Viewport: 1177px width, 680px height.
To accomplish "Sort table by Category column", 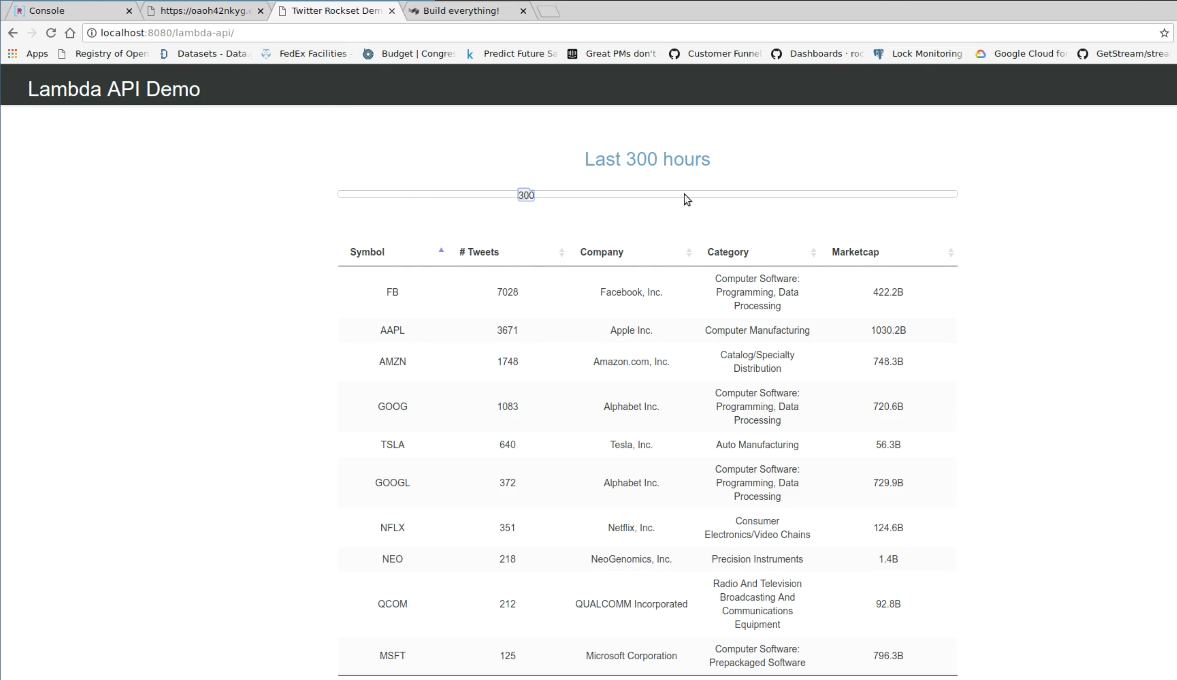I will click(728, 252).
